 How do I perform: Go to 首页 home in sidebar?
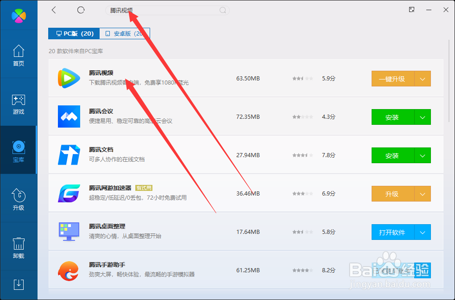coord(19,55)
